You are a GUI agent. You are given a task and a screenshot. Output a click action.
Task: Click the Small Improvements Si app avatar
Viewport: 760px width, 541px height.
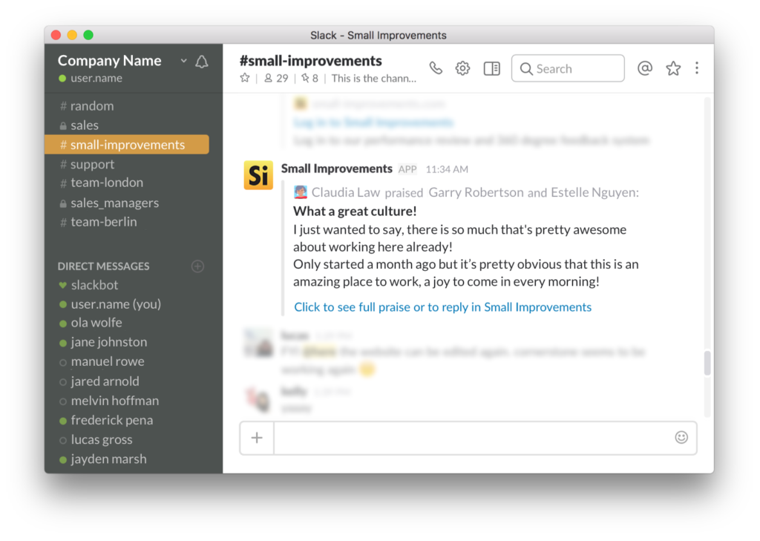258,175
